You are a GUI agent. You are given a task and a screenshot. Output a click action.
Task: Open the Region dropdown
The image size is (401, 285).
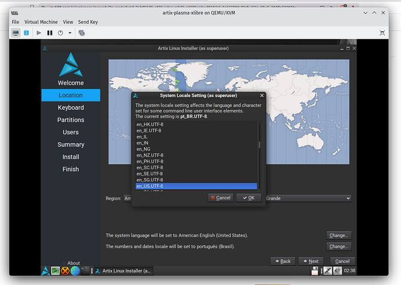[127, 199]
